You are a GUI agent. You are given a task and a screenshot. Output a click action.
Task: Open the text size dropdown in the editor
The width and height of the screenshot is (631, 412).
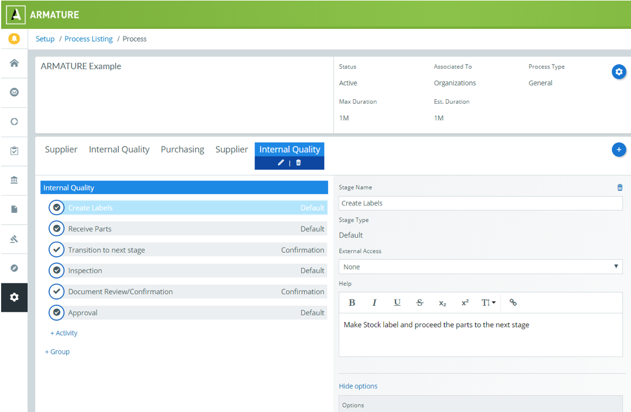click(488, 302)
